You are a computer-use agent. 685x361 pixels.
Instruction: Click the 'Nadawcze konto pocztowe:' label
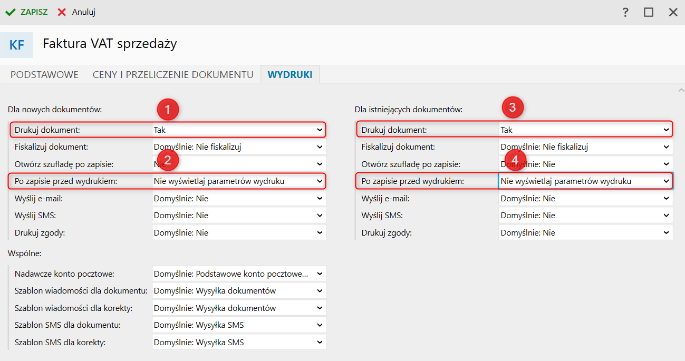pyautogui.click(x=64, y=274)
